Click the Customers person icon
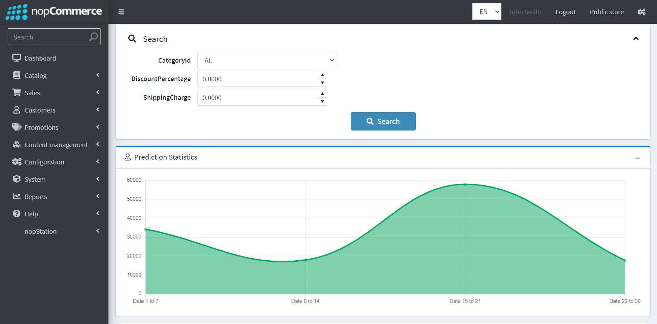 (x=16, y=110)
